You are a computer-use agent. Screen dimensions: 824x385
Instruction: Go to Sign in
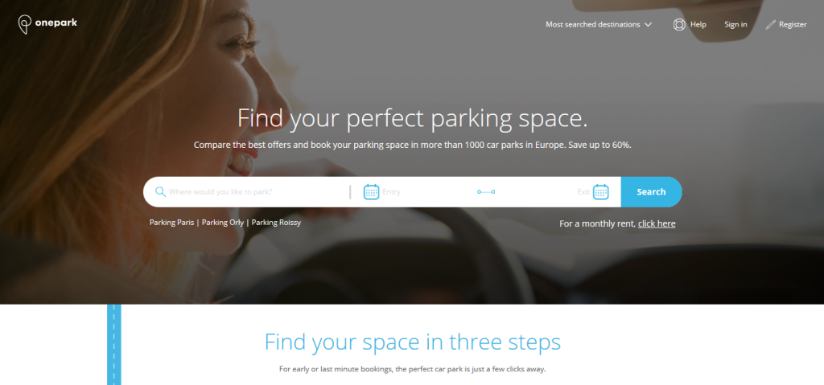[x=735, y=25]
